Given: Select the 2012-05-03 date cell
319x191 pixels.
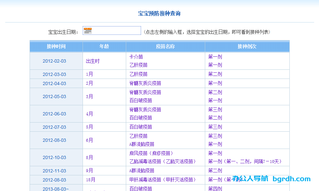Looking at the screenshot, I should pyautogui.click(x=54, y=96).
